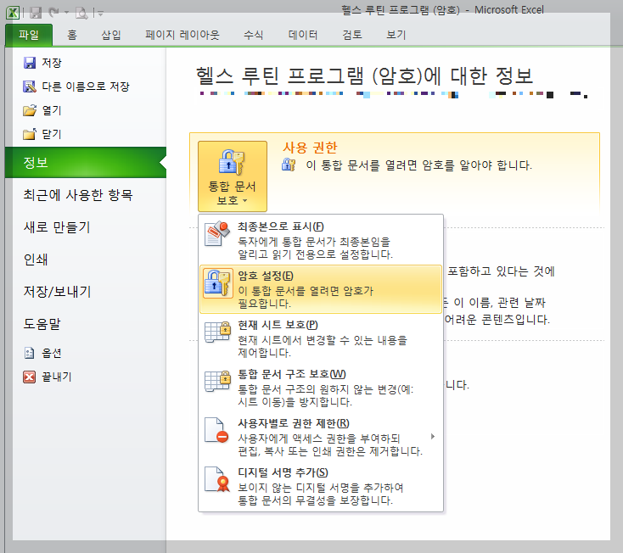623x553 pixels.
Task: Click the 옵션 icon in sidebar
Action: [x=30, y=353]
